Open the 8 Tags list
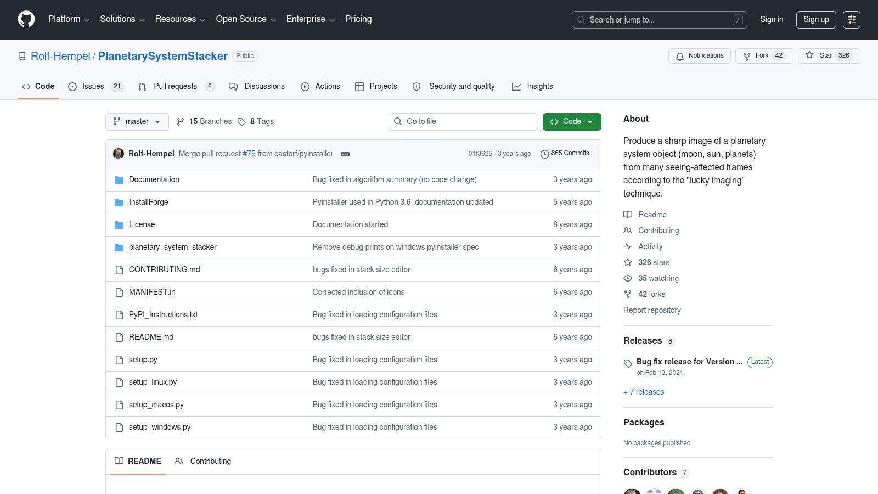 tap(256, 122)
